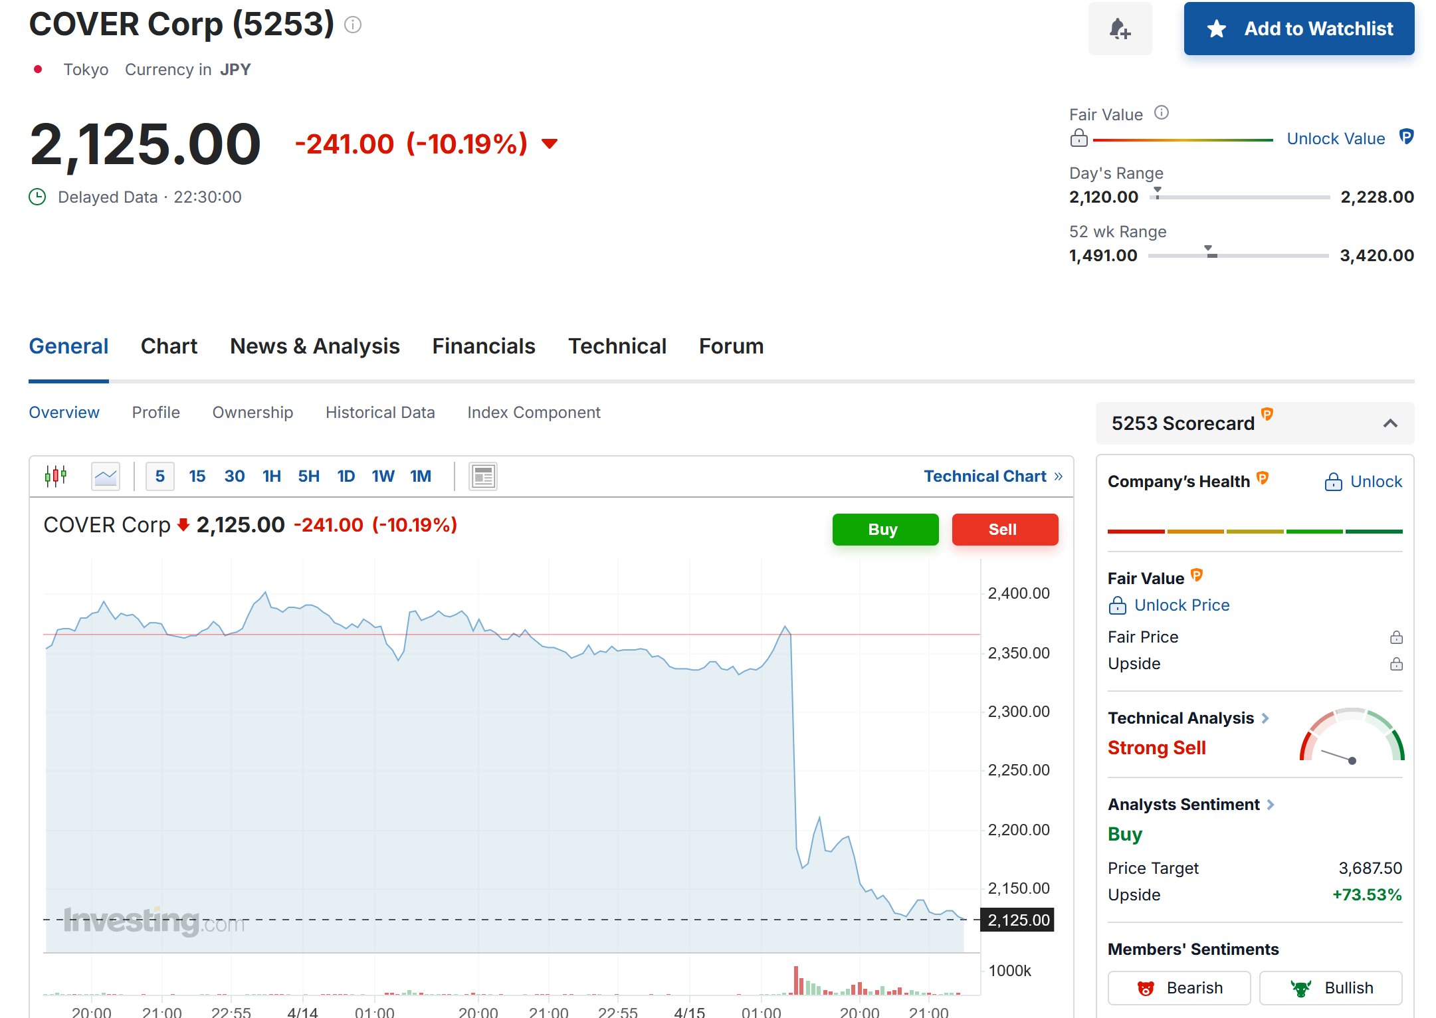Open Historical Data sub-tab

380,412
